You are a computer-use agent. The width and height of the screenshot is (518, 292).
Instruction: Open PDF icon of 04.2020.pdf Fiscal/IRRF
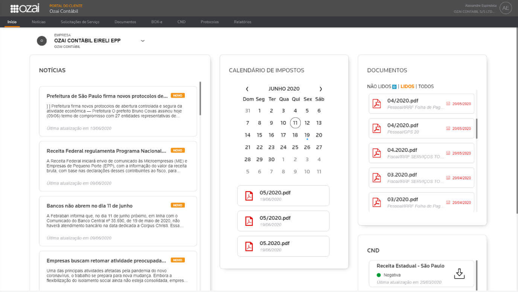coord(376,153)
